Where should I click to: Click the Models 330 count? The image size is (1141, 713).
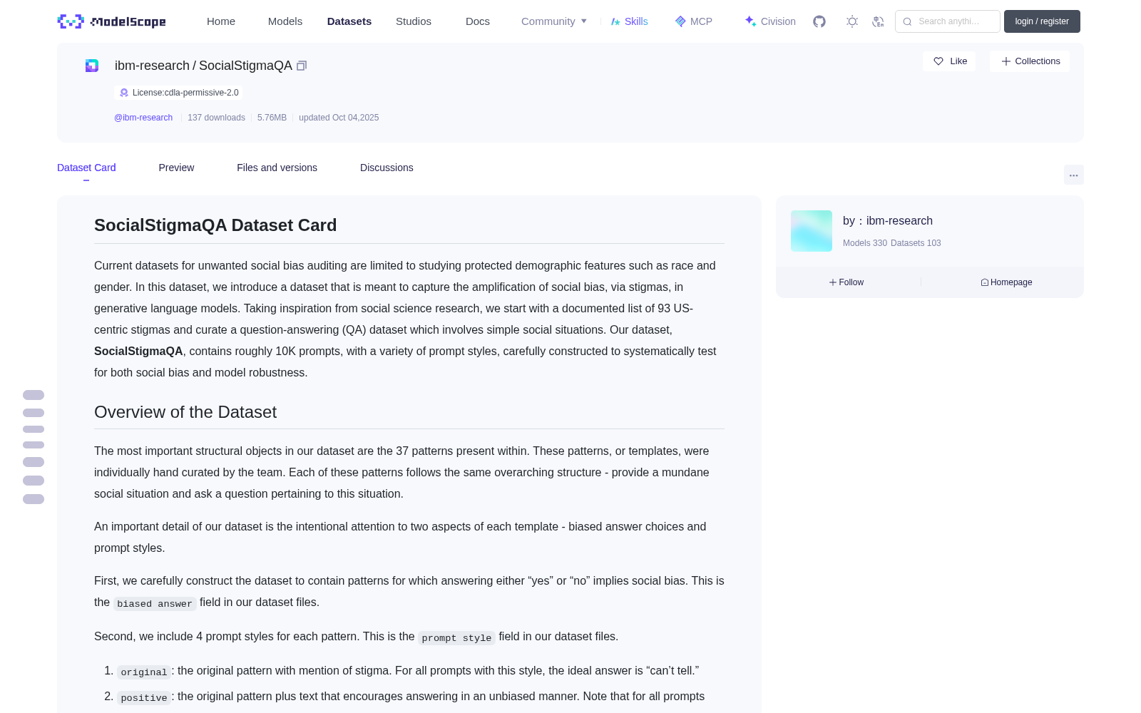click(x=865, y=243)
